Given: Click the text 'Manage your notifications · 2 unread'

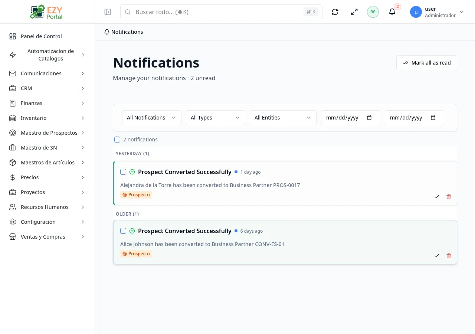Looking at the screenshot, I should point(164,78).
